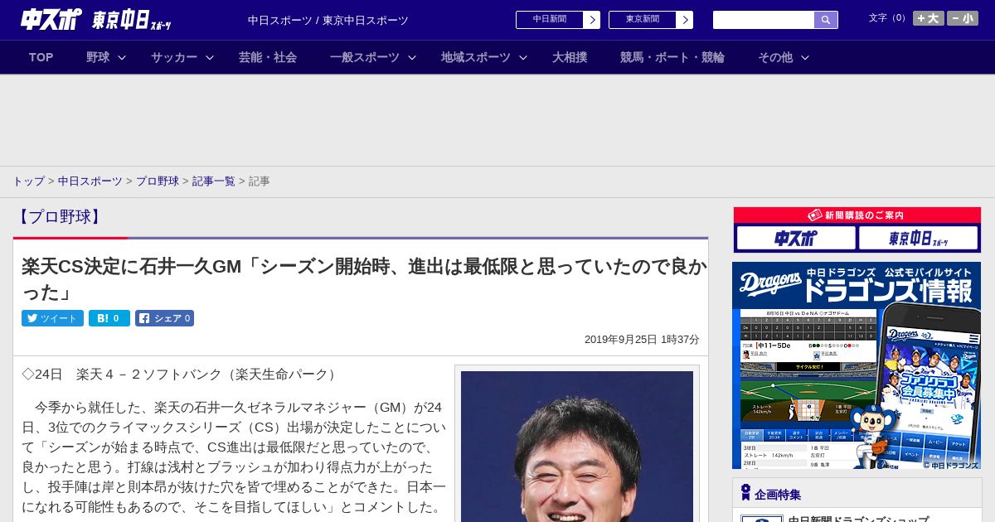Open その他 menu
Image resolution: width=995 pixels, height=522 pixels.
775,57
